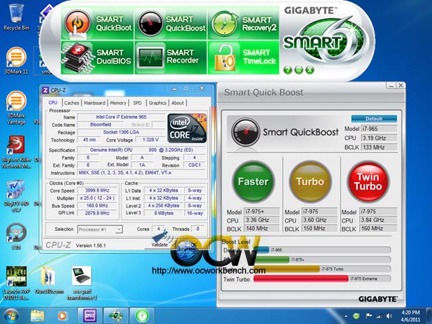
Task: Click the Smart6 middle green round icon
Action: pos(298,70)
